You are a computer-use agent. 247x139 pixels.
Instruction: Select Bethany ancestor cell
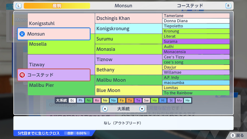pyautogui.click(x=128, y=70)
